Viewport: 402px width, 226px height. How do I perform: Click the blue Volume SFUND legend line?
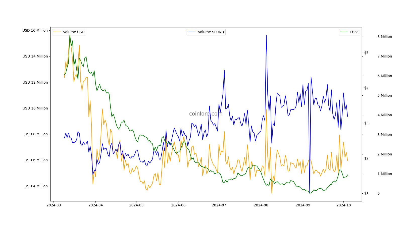[x=192, y=32]
